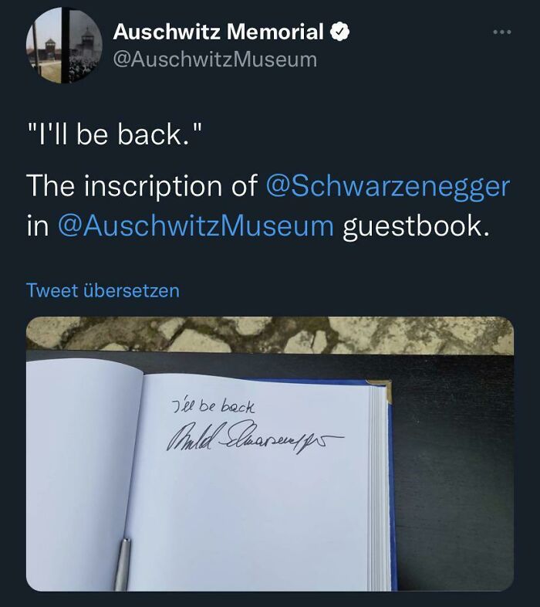
Task: Click the silver pen in the photo
Action: point(122,564)
